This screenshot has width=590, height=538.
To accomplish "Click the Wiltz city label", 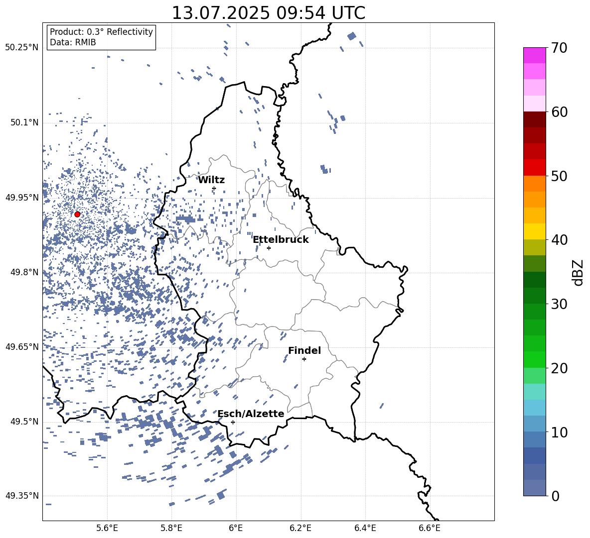I will click(x=211, y=180).
